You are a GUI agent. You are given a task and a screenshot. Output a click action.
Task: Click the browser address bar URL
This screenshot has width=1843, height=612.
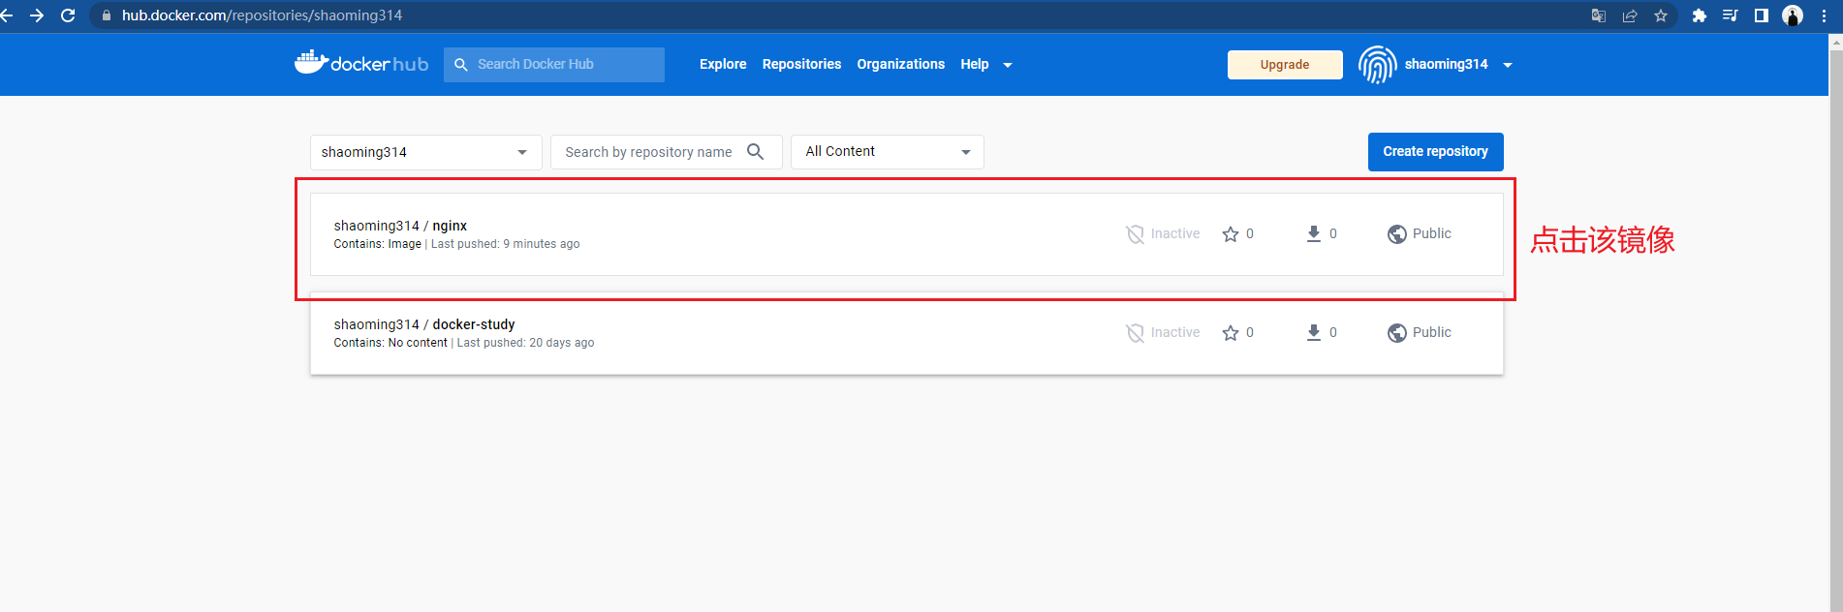262,15
